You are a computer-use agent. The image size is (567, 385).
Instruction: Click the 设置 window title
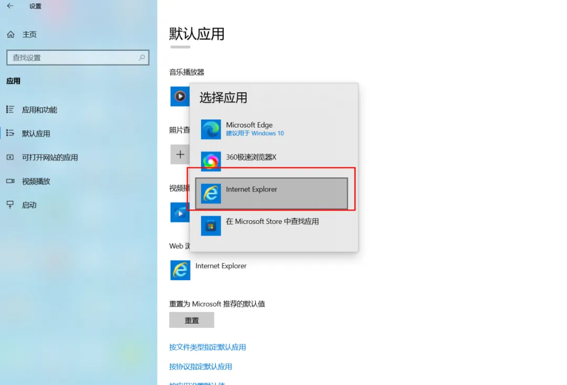[35, 6]
